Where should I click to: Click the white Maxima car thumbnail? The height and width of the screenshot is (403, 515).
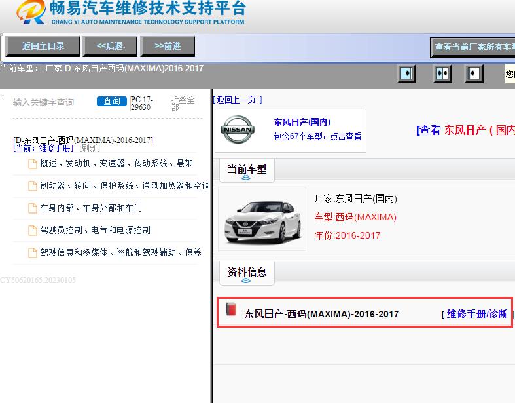click(x=262, y=219)
